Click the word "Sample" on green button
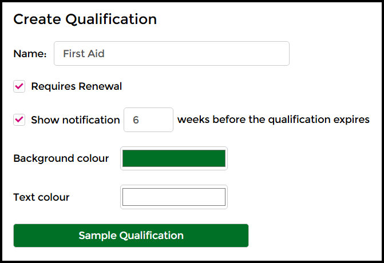384x263 pixels. [x=97, y=236]
